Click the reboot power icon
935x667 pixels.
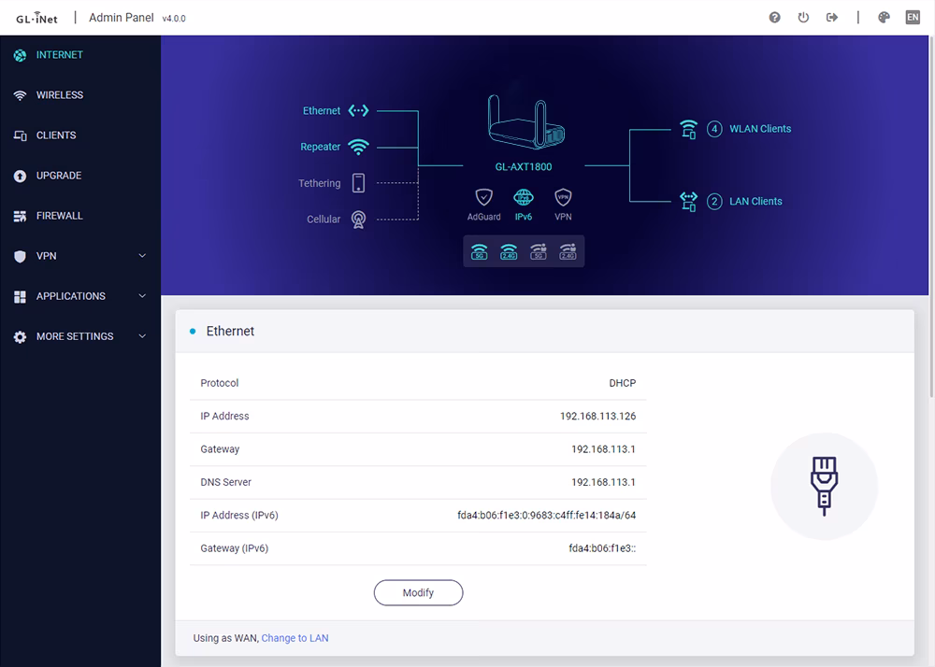pos(803,18)
